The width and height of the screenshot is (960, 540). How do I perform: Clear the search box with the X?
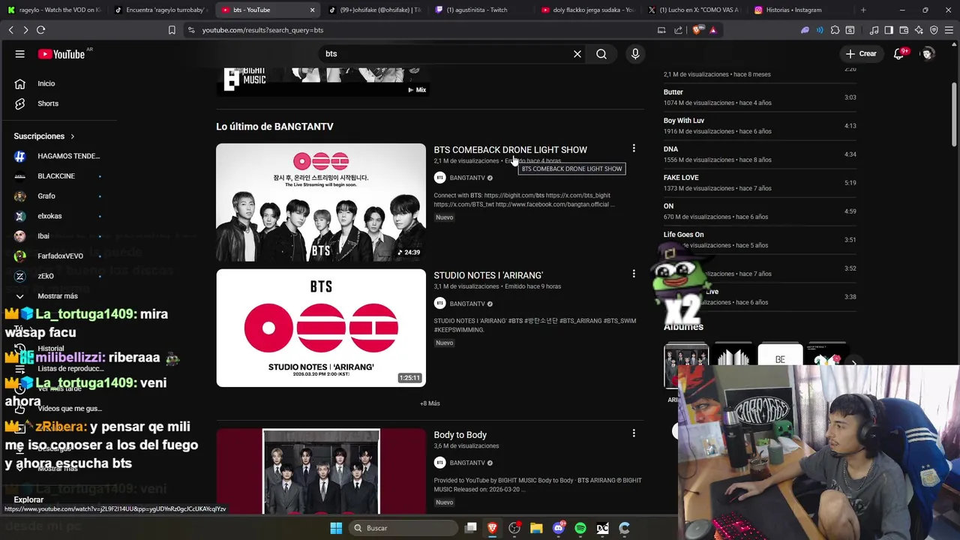click(x=577, y=54)
